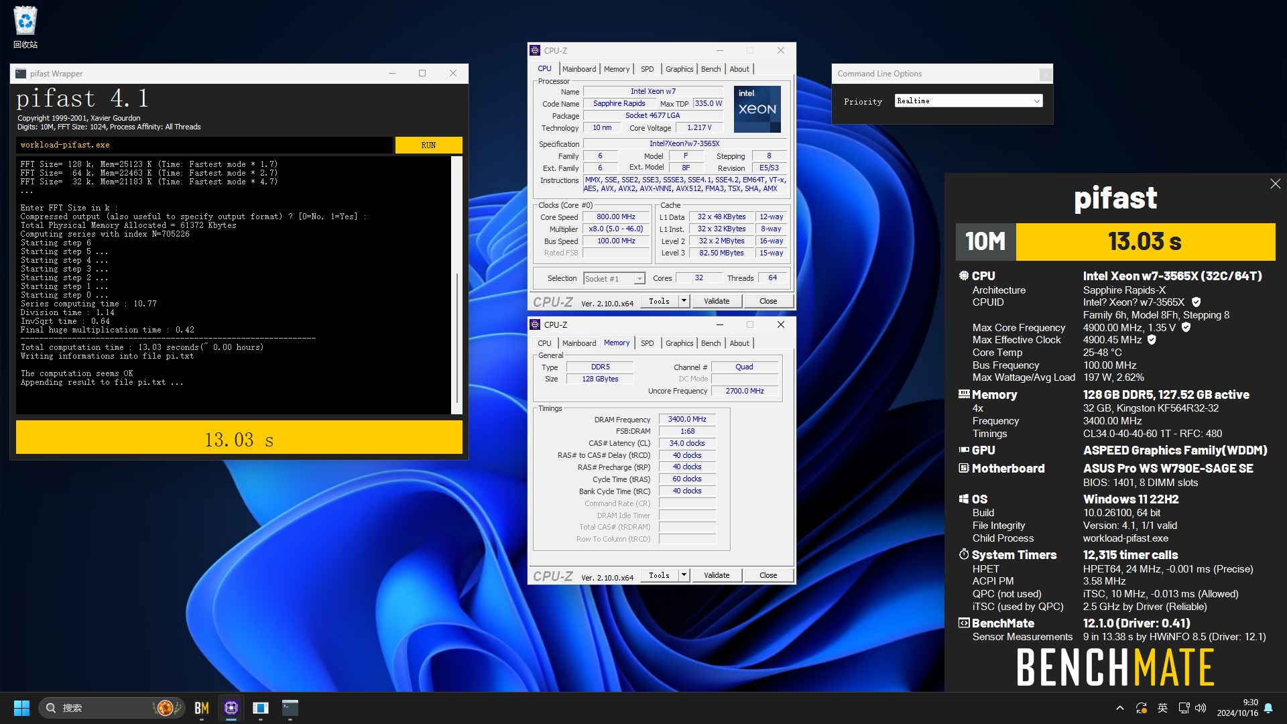Close the BenchMate result panel
The image size is (1287, 724).
(1275, 184)
